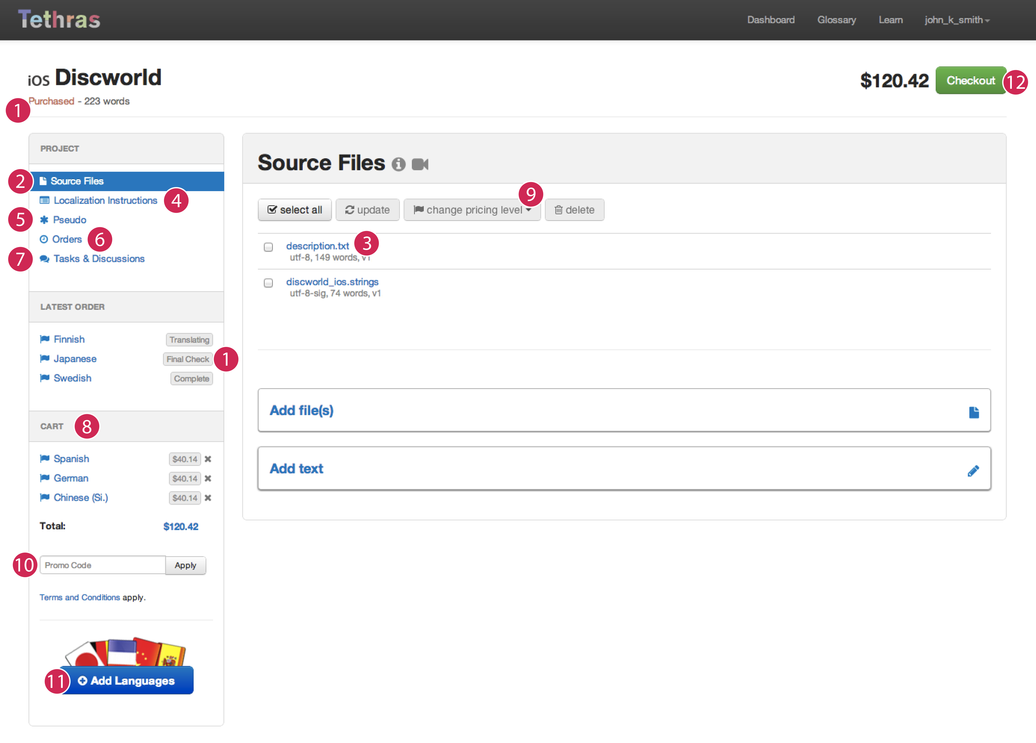Open the description.txt file link

(317, 246)
